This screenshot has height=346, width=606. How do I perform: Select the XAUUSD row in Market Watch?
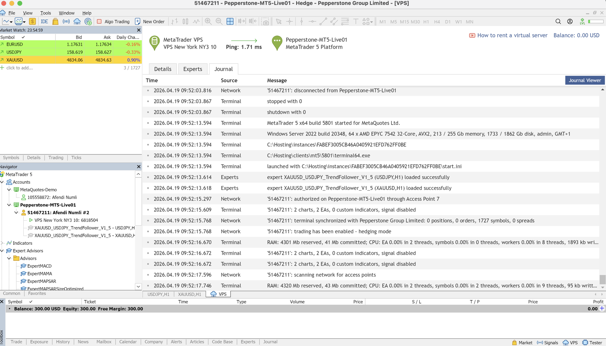click(x=71, y=60)
